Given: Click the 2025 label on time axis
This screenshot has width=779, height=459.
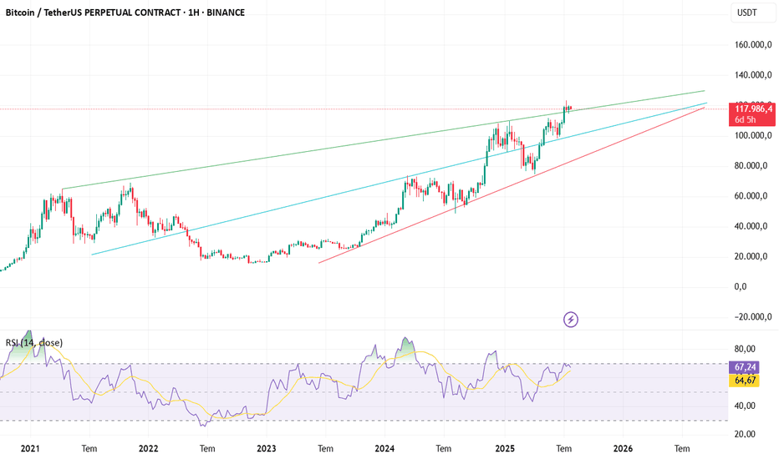Looking at the screenshot, I should pos(505,449).
